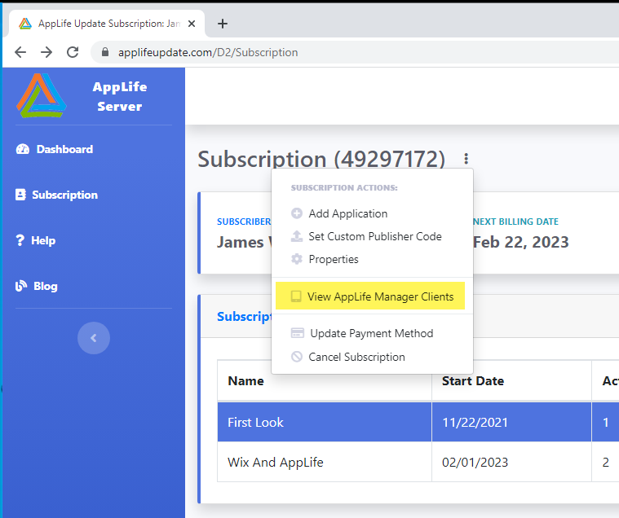Image resolution: width=619 pixels, height=518 pixels.
Task: Open the subscription actions kebab menu
Action: pos(466,159)
